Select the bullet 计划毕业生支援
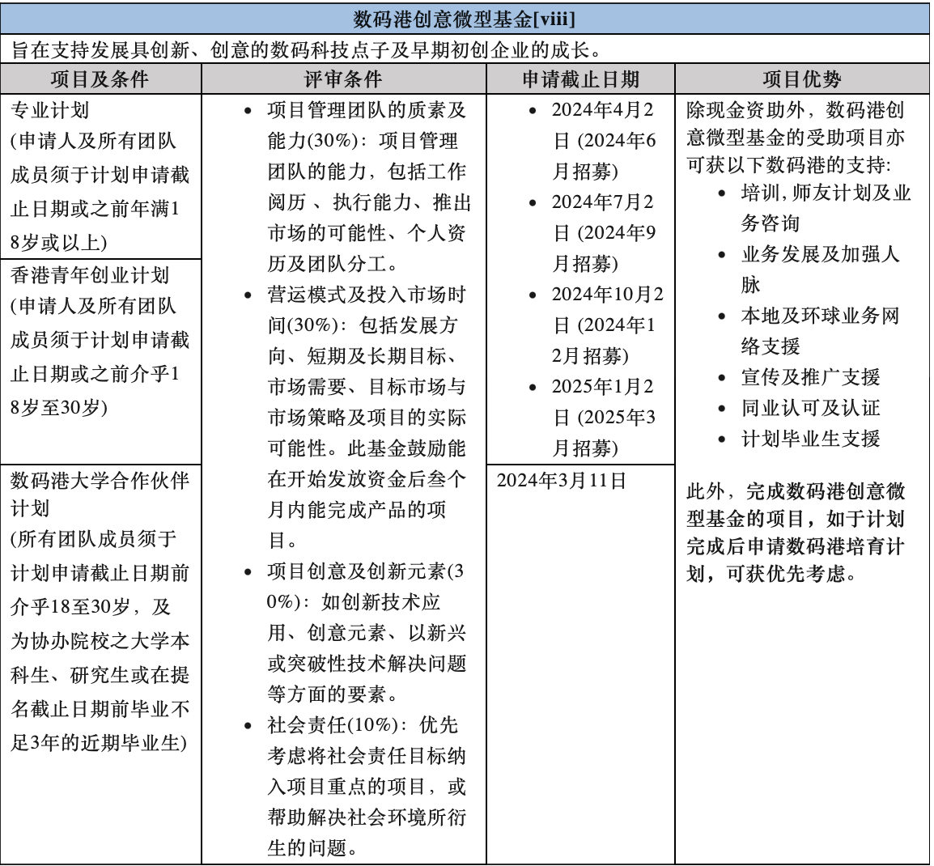Viewport: 934px width, 866px height. coord(810,439)
